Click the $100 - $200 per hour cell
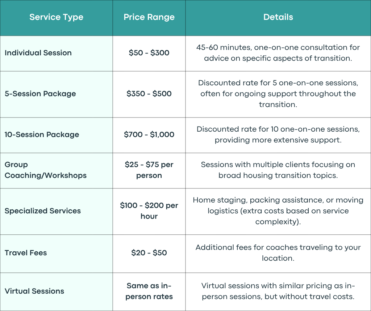371x311 pixels. click(149, 211)
